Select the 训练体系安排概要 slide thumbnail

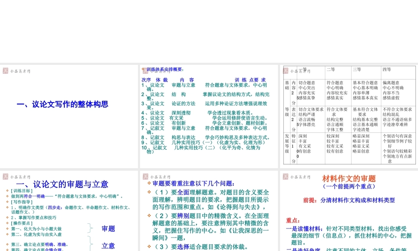pos(209,116)
